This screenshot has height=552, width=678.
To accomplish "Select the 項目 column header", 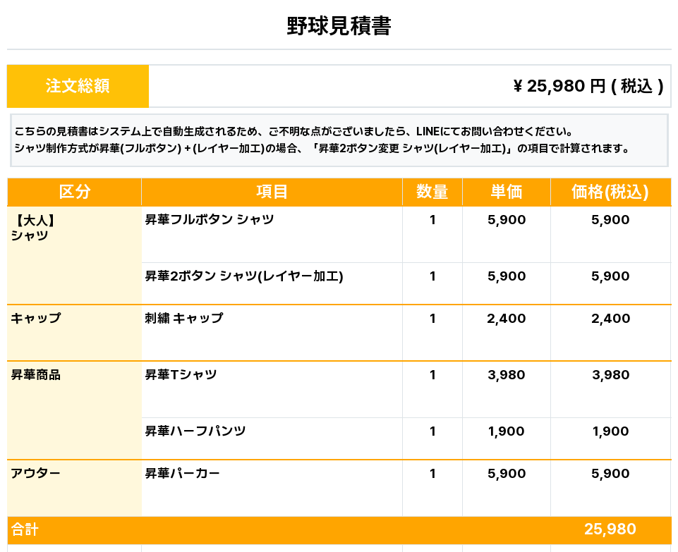I will pos(272,192).
